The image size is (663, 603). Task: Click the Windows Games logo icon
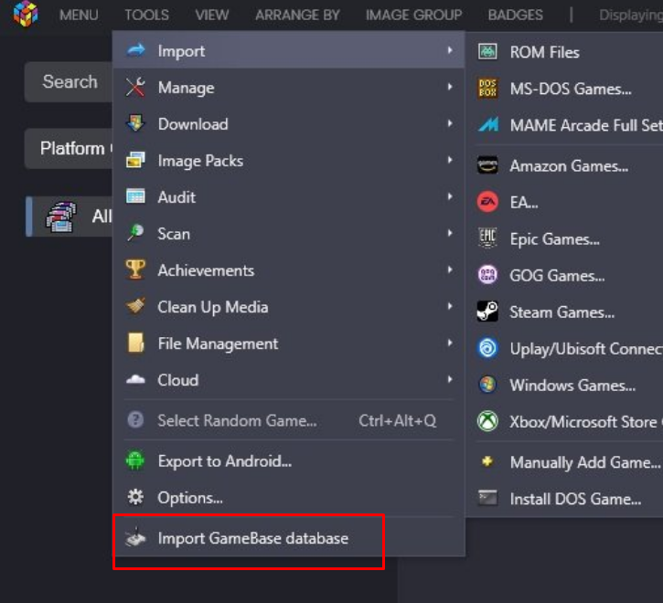(487, 385)
